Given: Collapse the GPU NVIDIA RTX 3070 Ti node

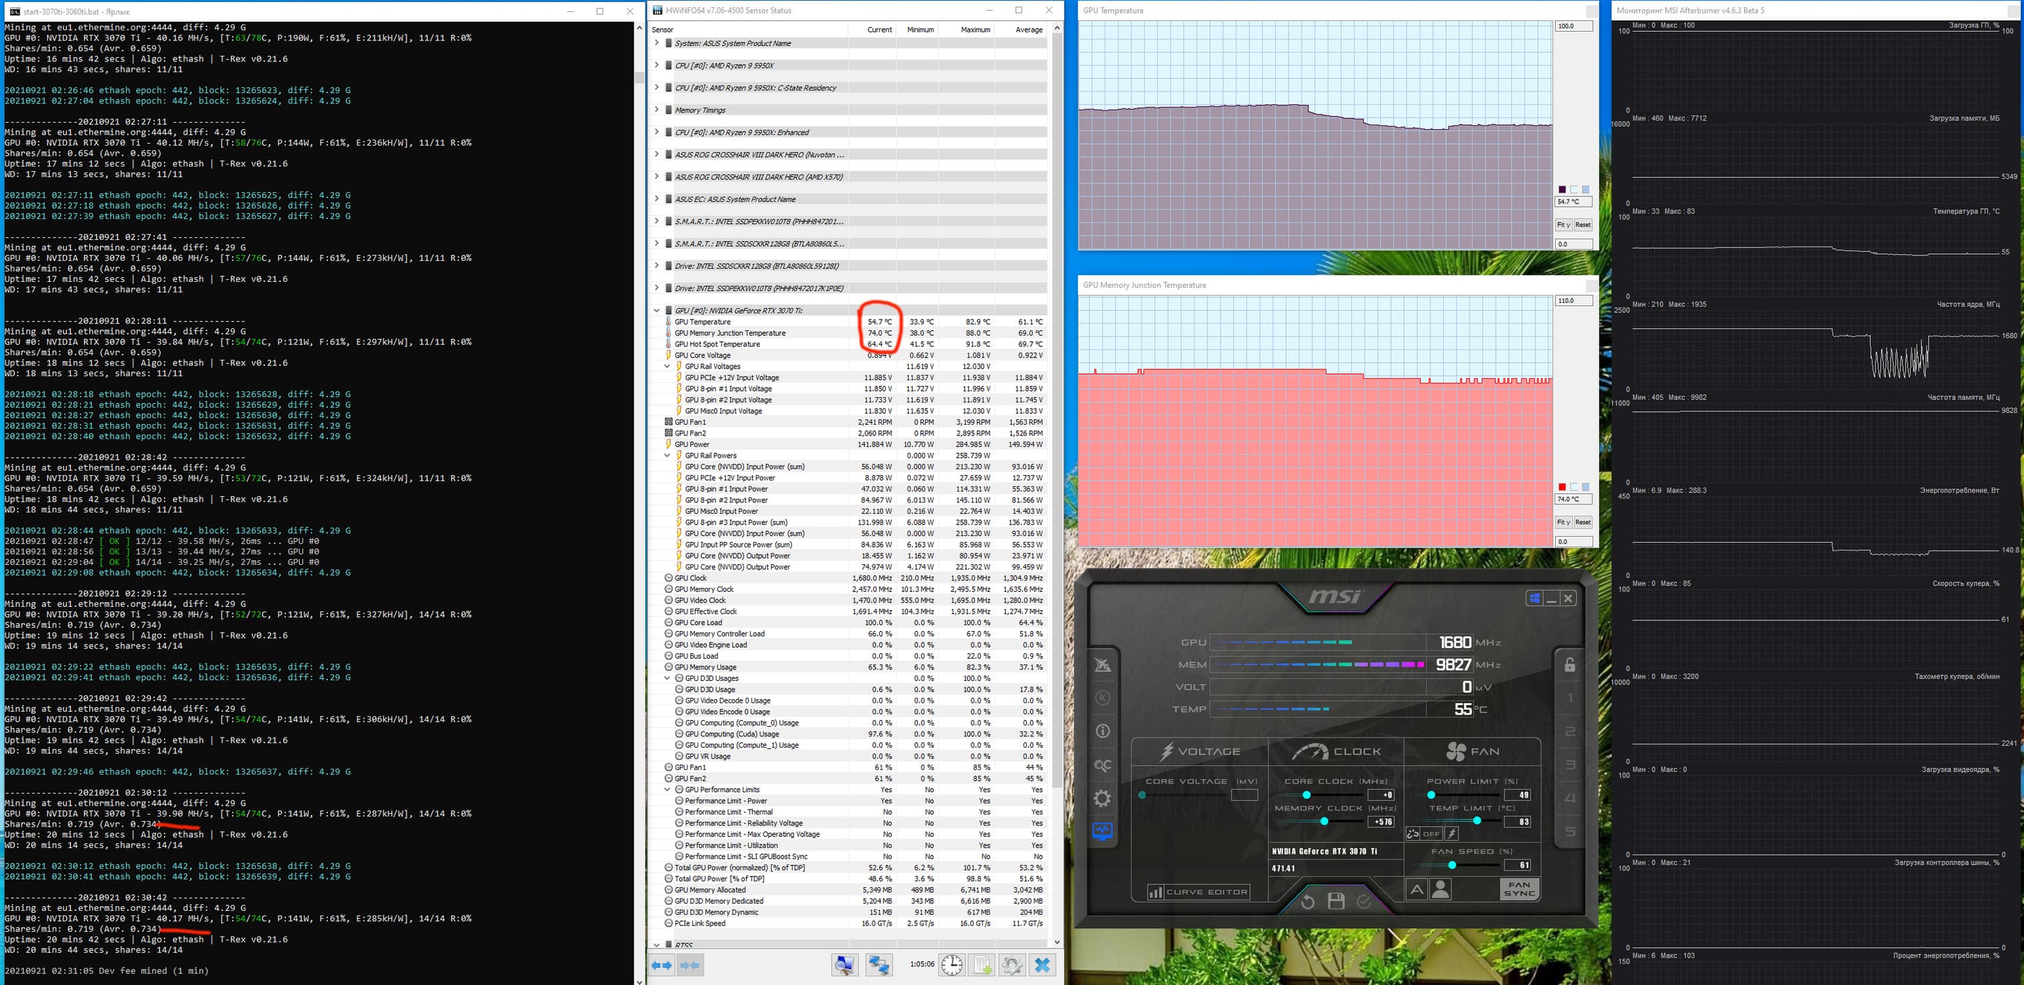Looking at the screenshot, I should (657, 310).
